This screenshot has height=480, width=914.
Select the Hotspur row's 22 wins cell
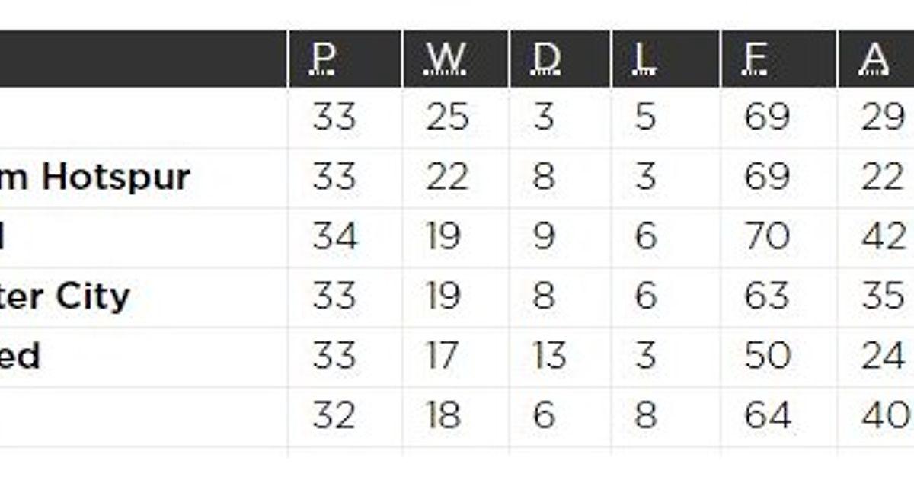[447, 178]
